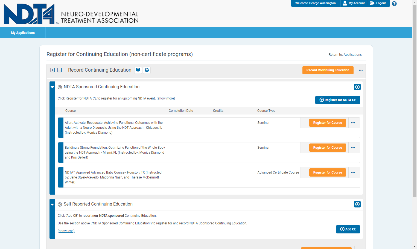Click the Welcome George Washington text

[x=316, y=3]
